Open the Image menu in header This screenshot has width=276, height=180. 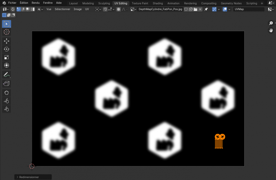(77, 9)
